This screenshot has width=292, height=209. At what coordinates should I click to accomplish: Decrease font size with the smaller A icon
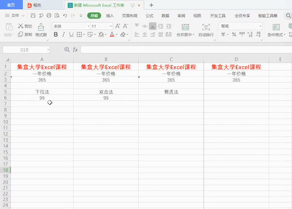click(x=126, y=26)
